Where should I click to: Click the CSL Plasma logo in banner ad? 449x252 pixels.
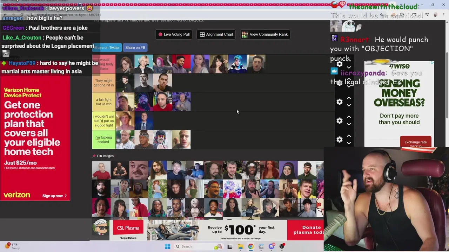[x=128, y=228]
